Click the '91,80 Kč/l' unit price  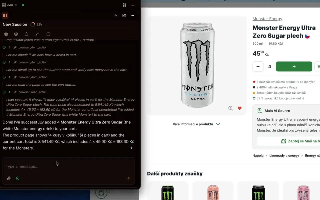coord(276,44)
